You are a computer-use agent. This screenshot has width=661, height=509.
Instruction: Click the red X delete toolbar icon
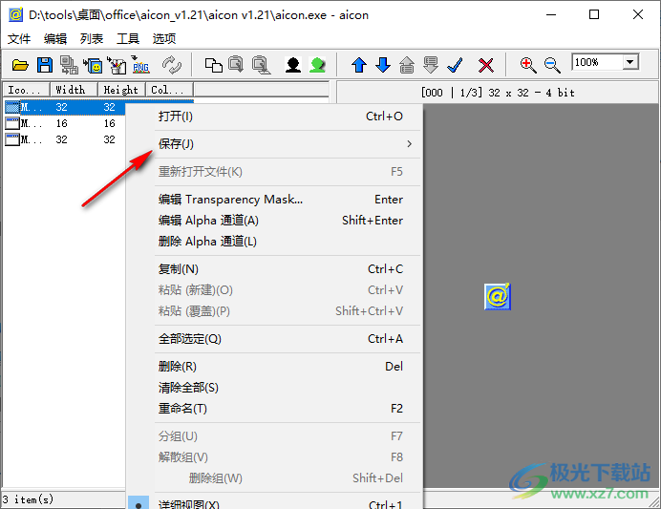pos(486,65)
